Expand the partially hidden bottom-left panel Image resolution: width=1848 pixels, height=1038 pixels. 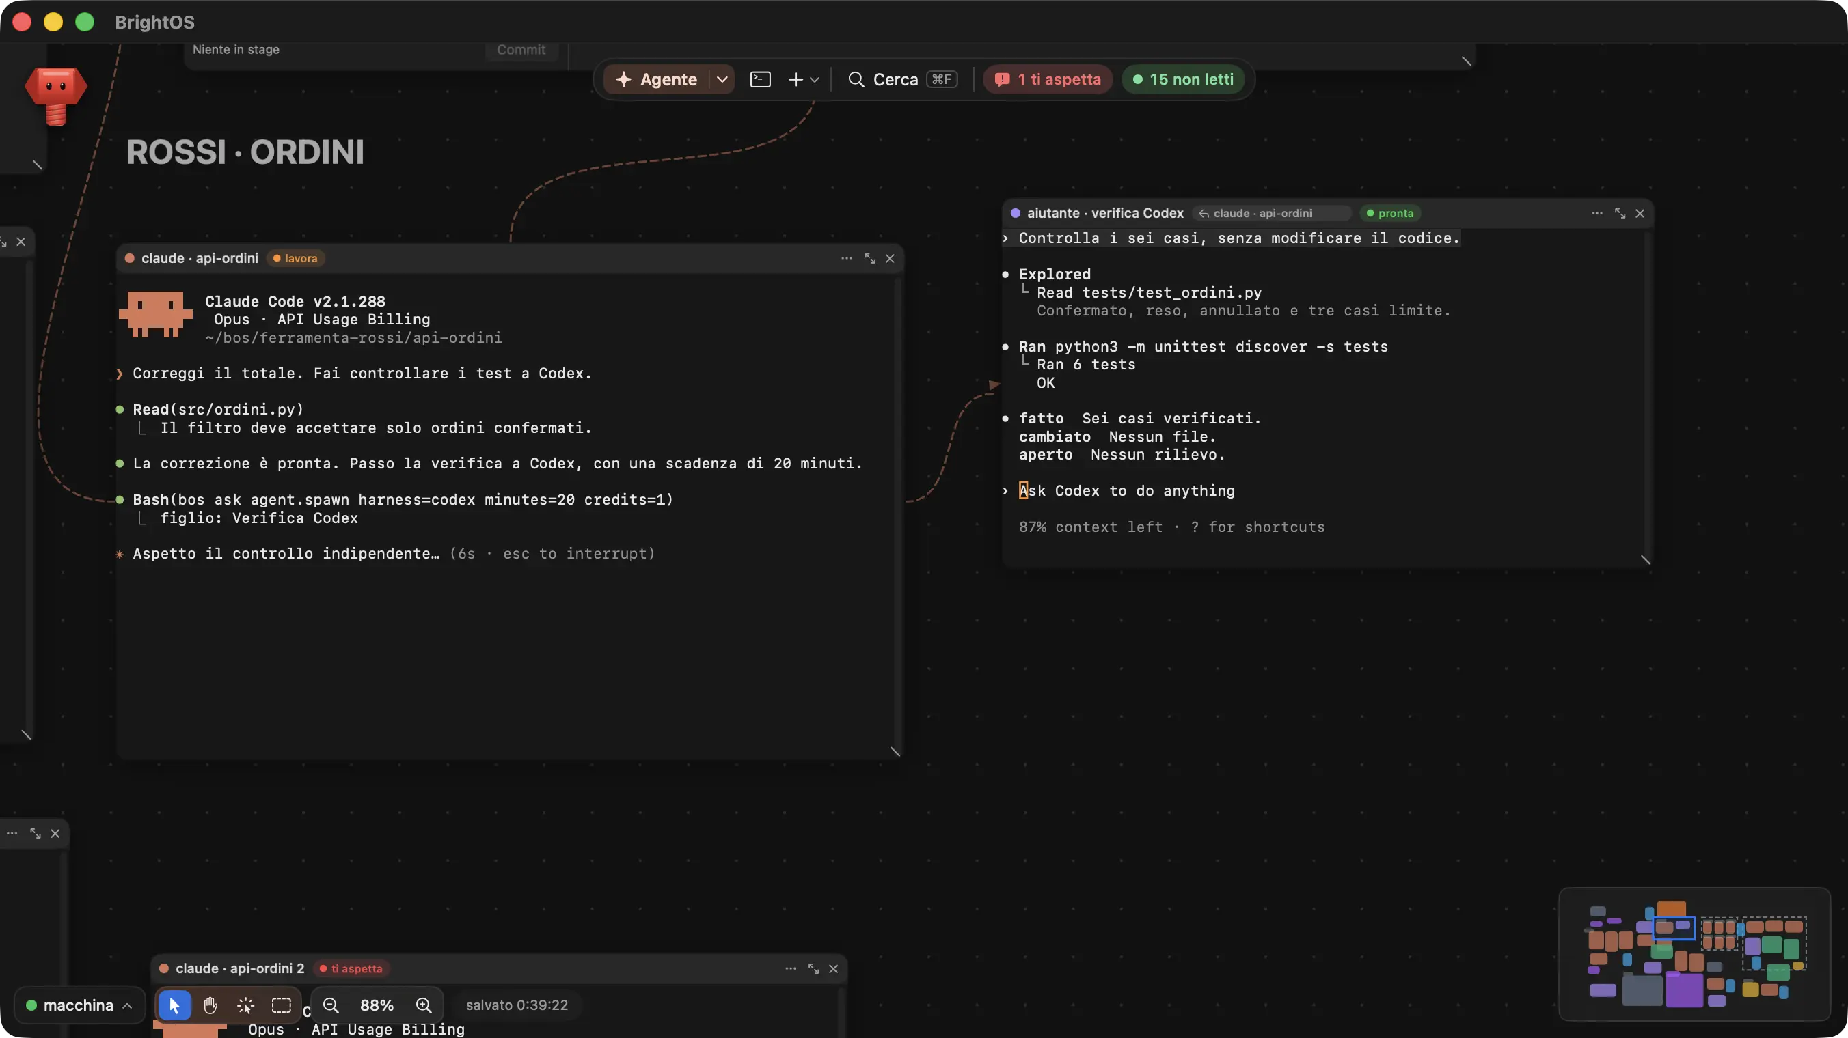pos(35,833)
